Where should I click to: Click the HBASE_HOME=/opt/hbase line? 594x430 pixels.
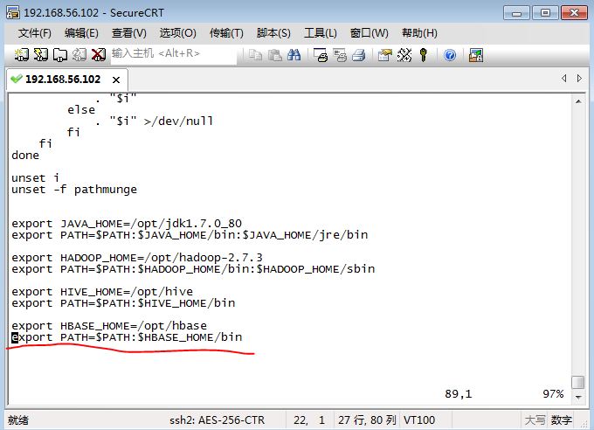[109, 326]
